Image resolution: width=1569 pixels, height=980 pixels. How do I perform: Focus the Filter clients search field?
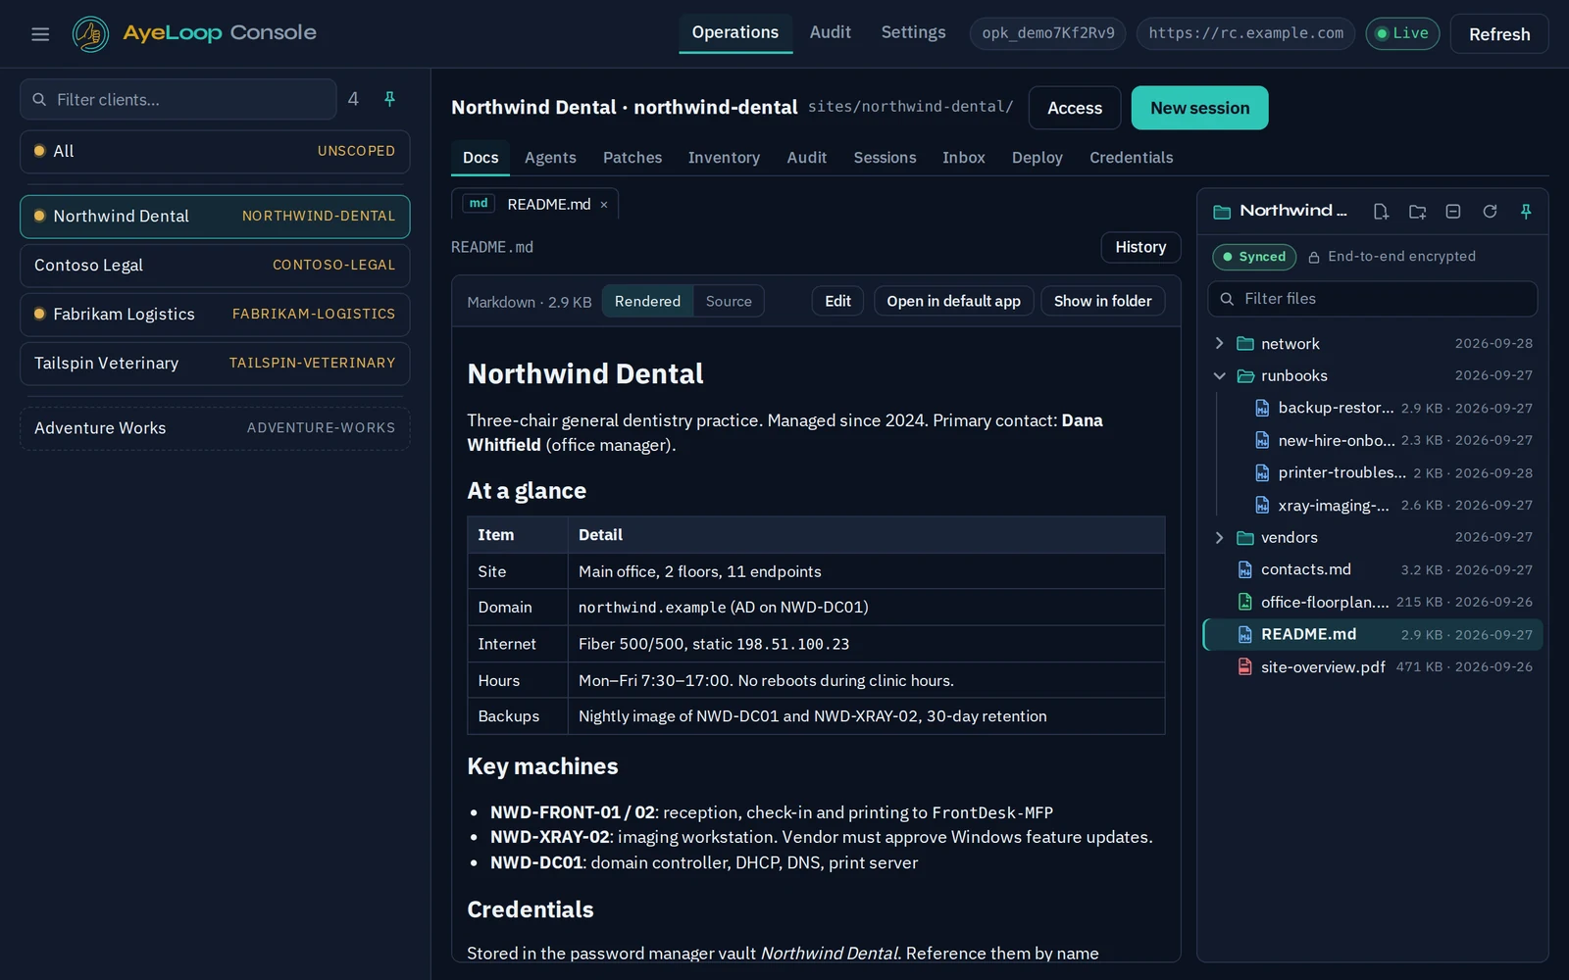coord(178,99)
